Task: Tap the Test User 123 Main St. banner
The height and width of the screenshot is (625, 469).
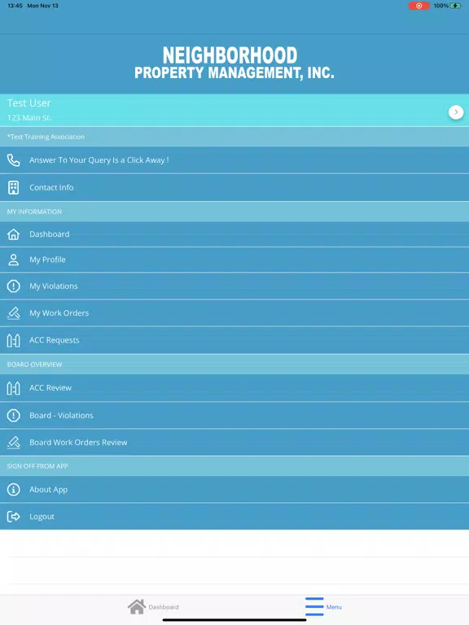Action: (234, 111)
